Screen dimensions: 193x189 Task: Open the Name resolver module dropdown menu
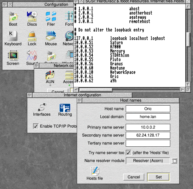pos(174,161)
